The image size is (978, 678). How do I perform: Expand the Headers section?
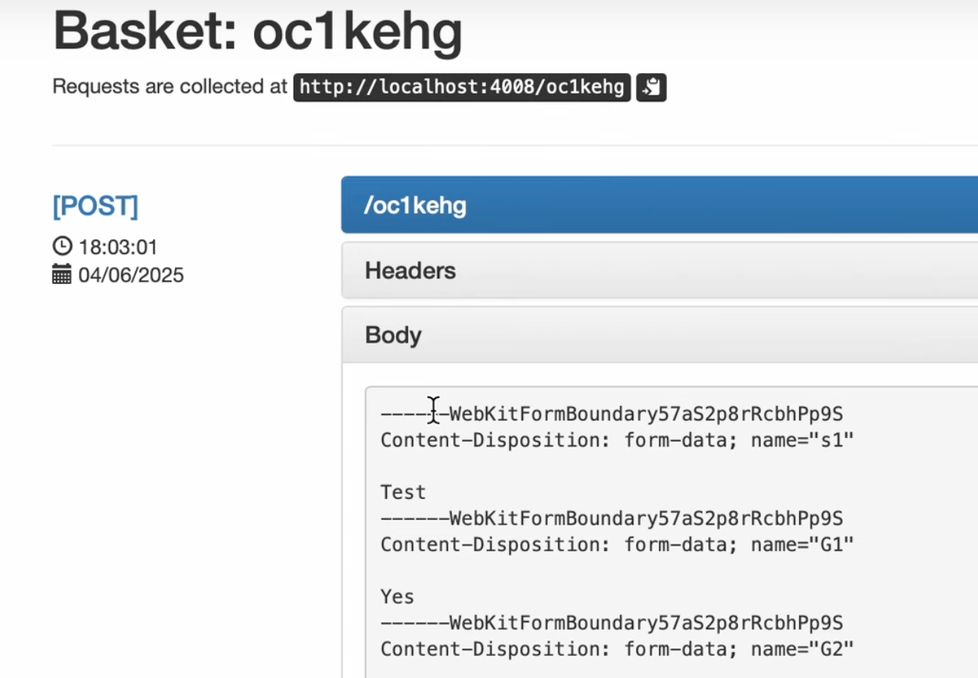coord(411,271)
